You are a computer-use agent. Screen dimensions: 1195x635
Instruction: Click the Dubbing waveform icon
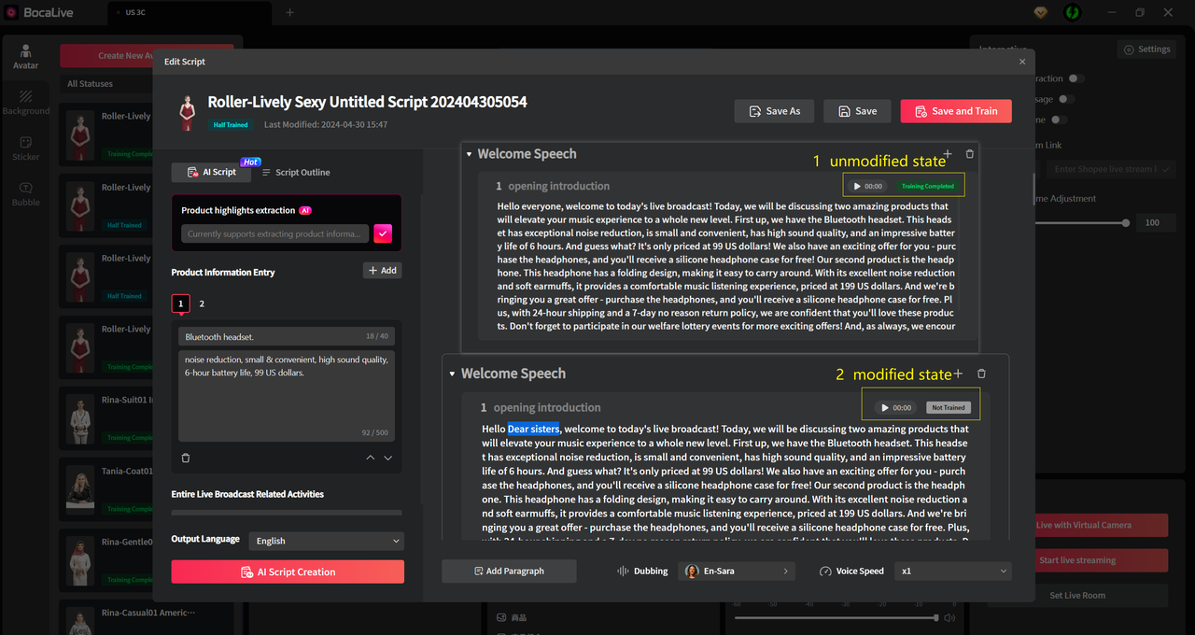pyautogui.click(x=622, y=571)
